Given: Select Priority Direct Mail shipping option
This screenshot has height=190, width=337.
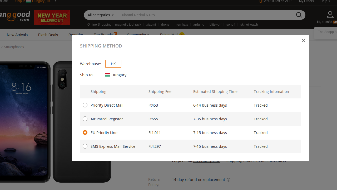Looking at the screenshot, I should 85,105.
